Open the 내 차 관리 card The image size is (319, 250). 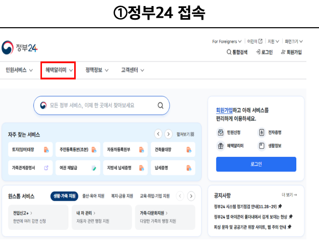point(102,217)
